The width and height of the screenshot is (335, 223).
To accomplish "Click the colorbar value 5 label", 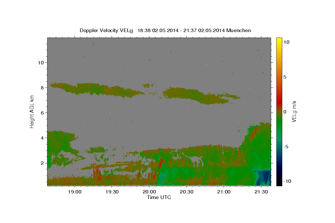I will (285, 77).
